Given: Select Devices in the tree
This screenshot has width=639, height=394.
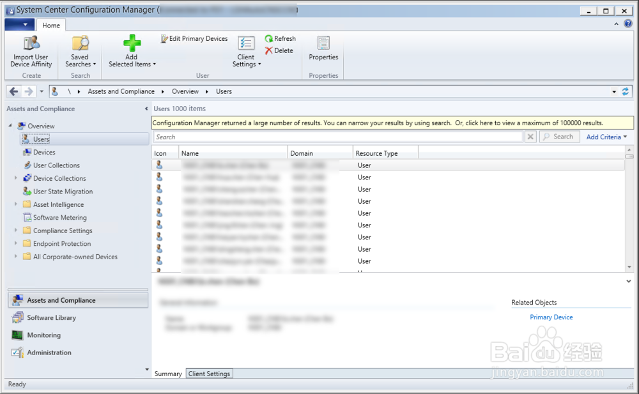Looking at the screenshot, I should click(44, 152).
